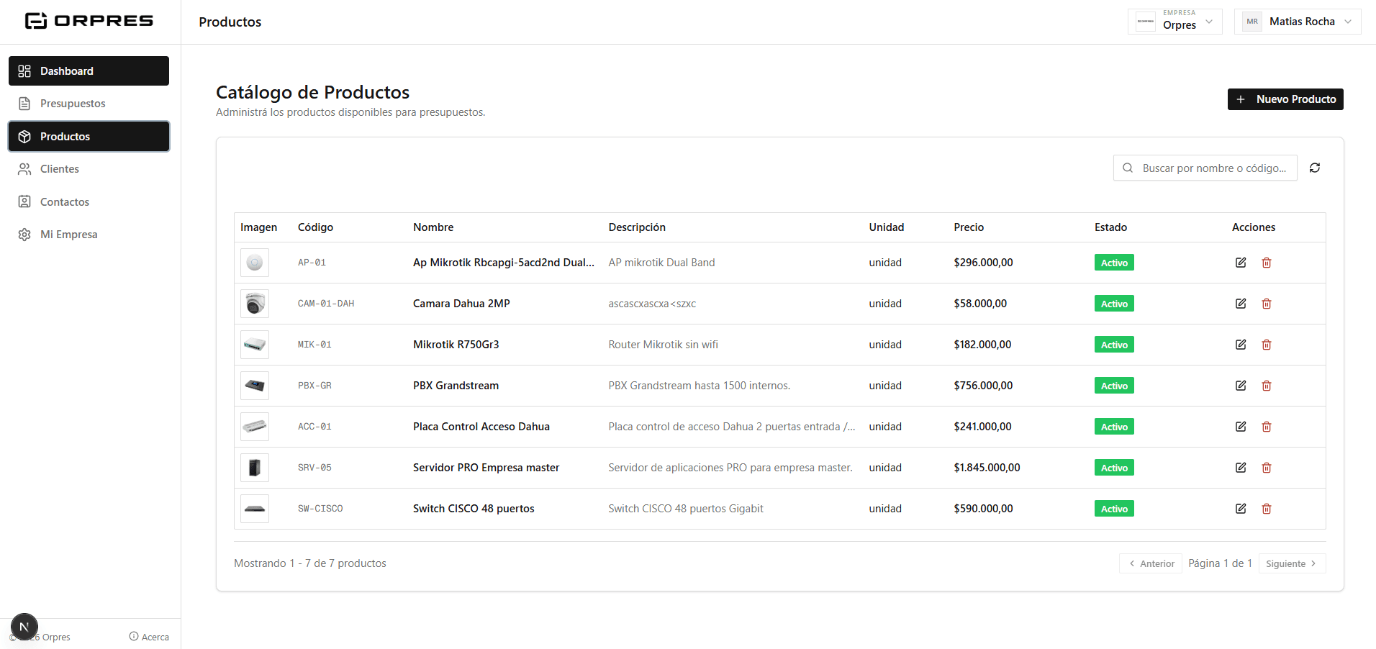Viewport: 1376px width, 649px height.
Task: Edit Servidor PRO Empresa master
Action: click(x=1241, y=468)
